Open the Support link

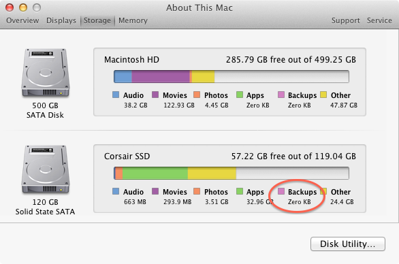click(346, 20)
